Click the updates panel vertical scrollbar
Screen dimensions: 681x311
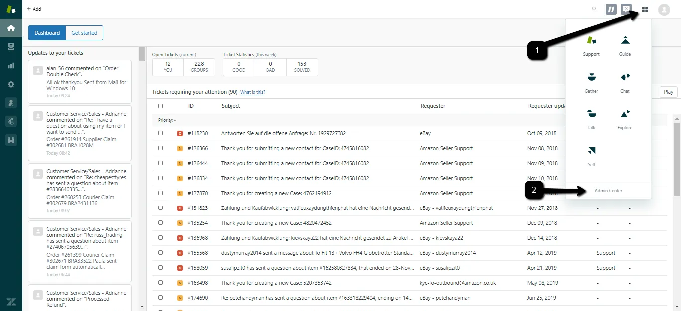[x=142, y=54]
